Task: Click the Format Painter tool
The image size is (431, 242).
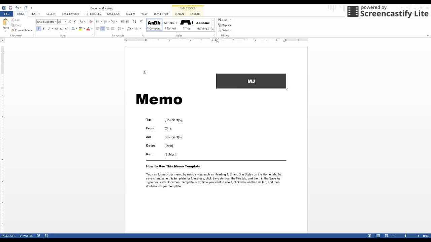Action: [22, 30]
